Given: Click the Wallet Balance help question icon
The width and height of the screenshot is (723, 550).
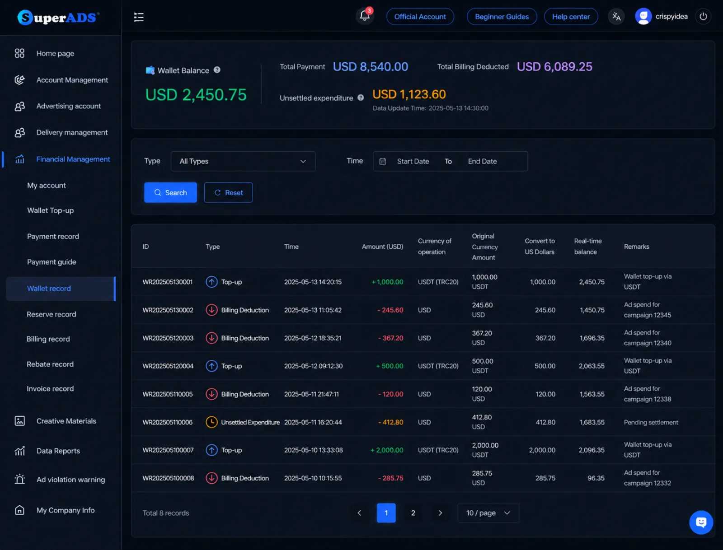Looking at the screenshot, I should 217,70.
